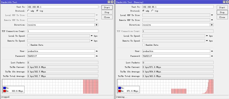Click Stop in the left Bandwidth Test window
Viewport: 229px width, 99px height.
click(x=107, y=13)
